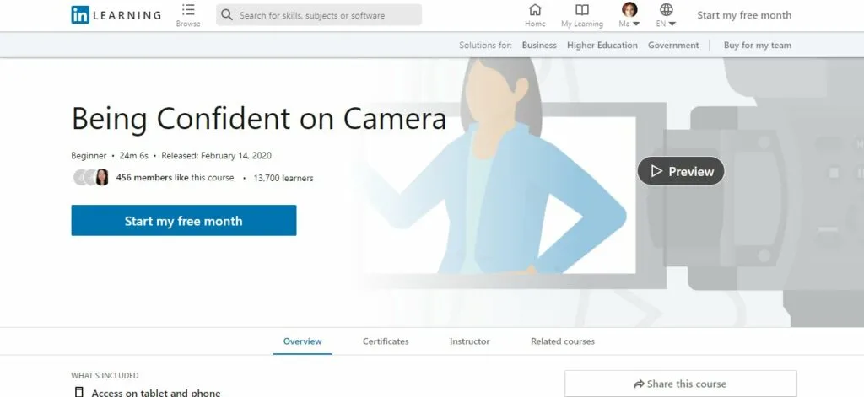
Task: Open Higher Education solutions link
Action: [x=602, y=46]
